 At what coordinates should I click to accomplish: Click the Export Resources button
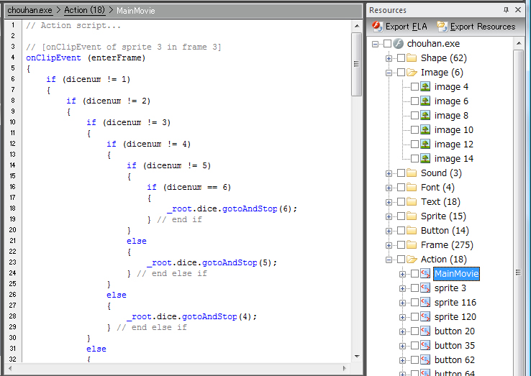(476, 27)
